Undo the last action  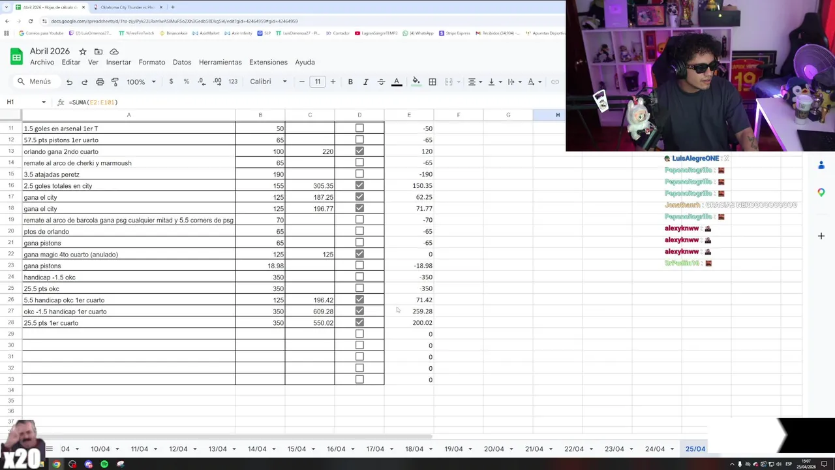pos(69,82)
